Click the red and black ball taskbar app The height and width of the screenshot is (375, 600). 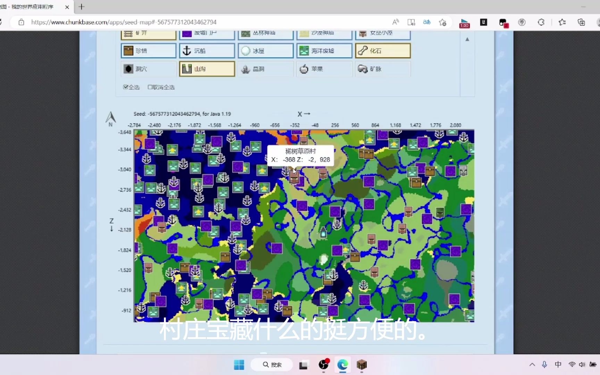(324, 364)
